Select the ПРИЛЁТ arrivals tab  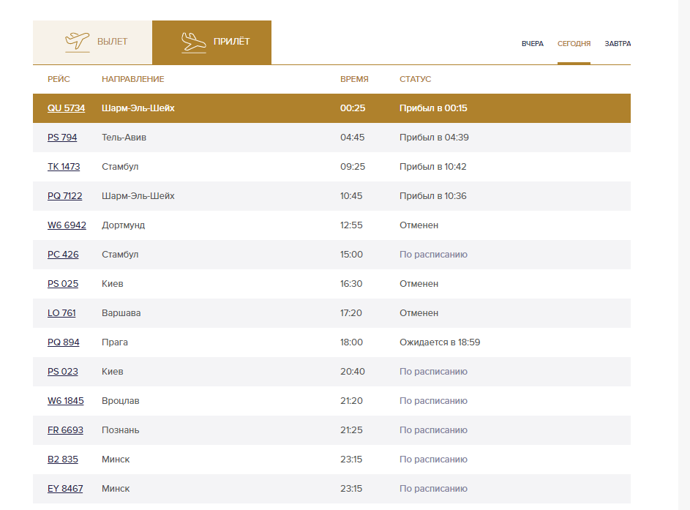coord(211,42)
